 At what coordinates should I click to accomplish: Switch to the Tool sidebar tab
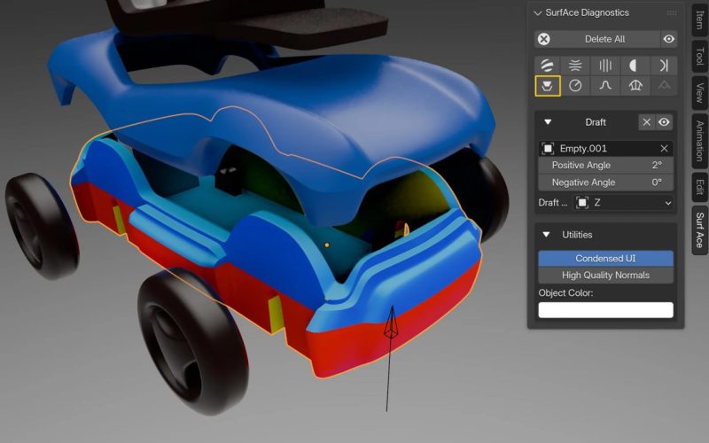pyautogui.click(x=699, y=57)
